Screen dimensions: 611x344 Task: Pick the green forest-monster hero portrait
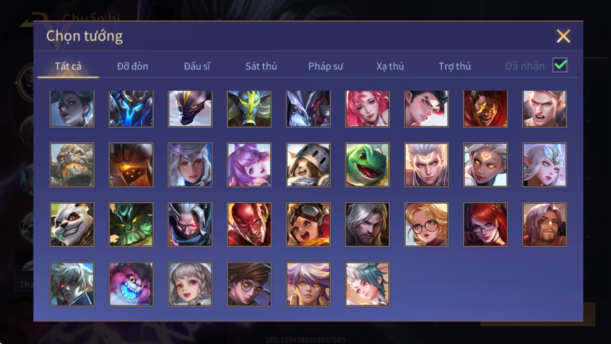click(131, 225)
